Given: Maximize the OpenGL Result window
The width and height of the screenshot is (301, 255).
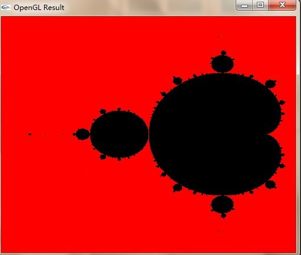Looking at the screenshot, I should pos(260,5).
